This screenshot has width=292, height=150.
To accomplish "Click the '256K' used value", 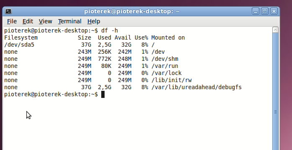I will pyautogui.click(x=105, y=52).
